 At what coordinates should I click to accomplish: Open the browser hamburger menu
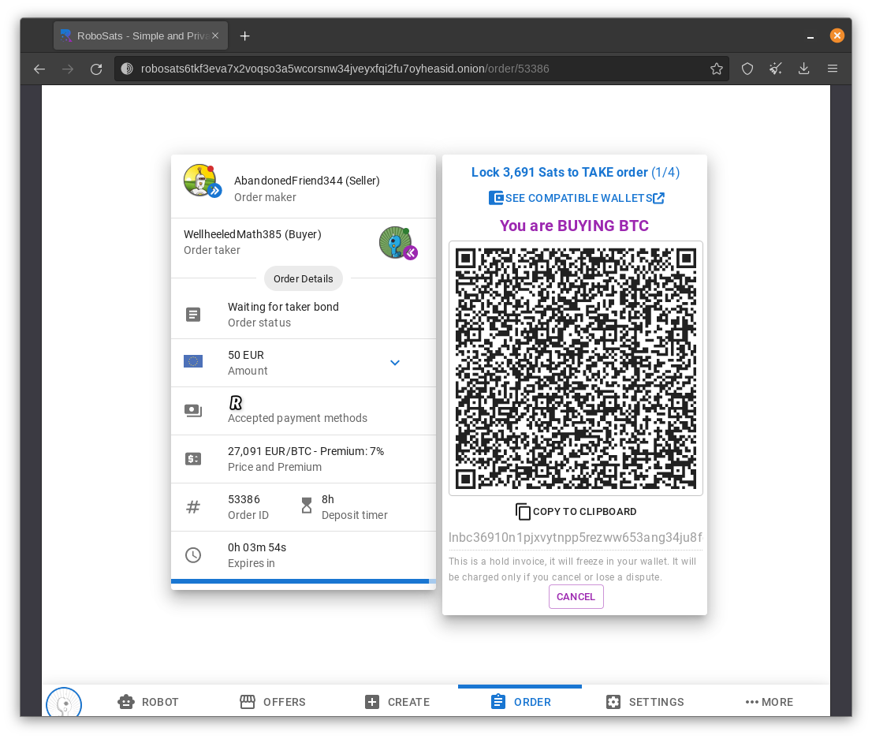(x=833, y=69)
